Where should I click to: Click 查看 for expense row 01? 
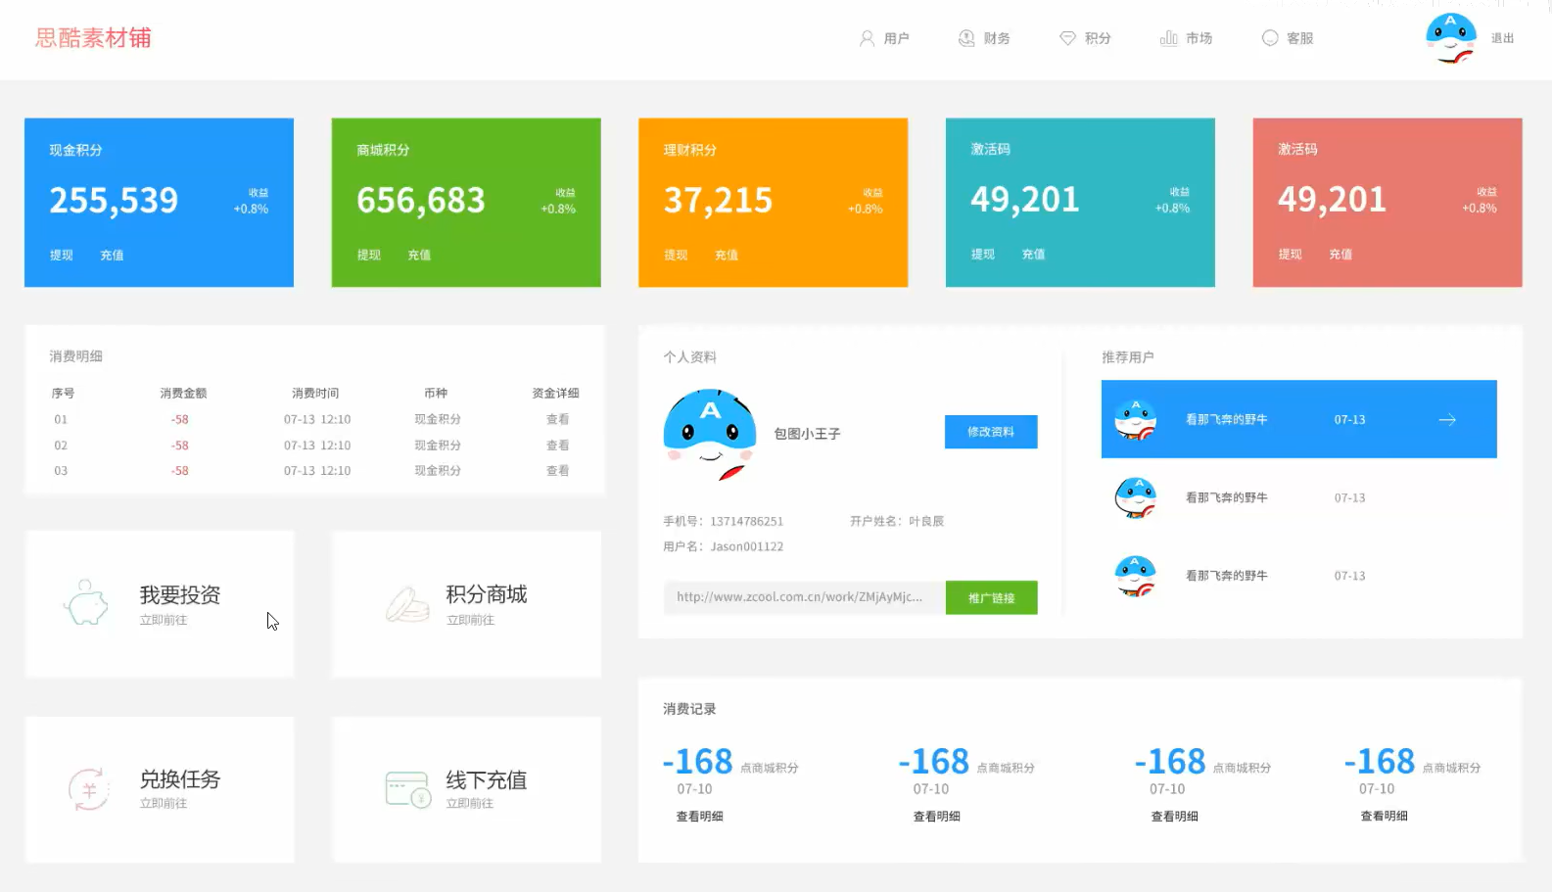[x=557, y=419]
